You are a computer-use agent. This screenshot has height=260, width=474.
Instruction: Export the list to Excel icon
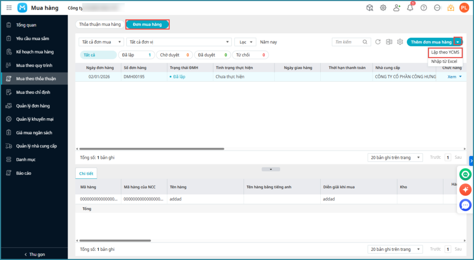click(389, 42)
